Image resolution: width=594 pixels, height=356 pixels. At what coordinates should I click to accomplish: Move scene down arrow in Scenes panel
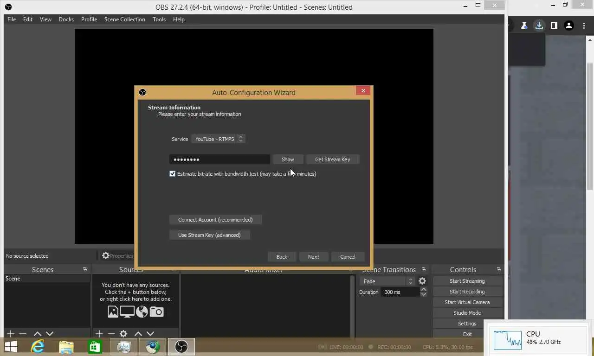(50, 334)
